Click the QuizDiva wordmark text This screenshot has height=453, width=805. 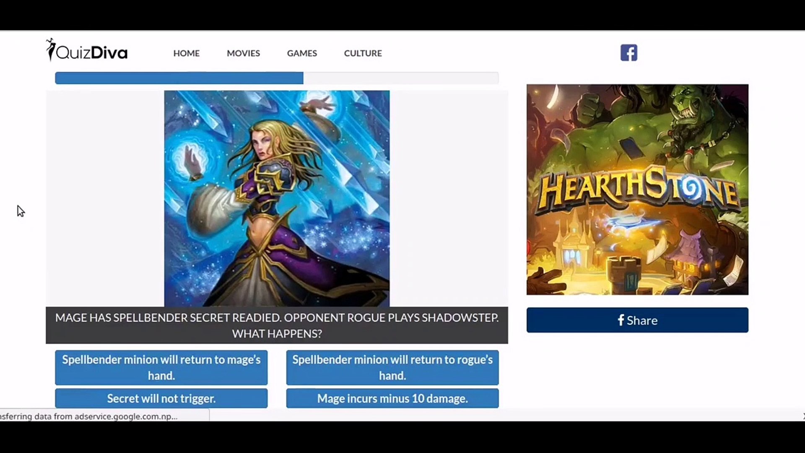[x=91, y=53]
